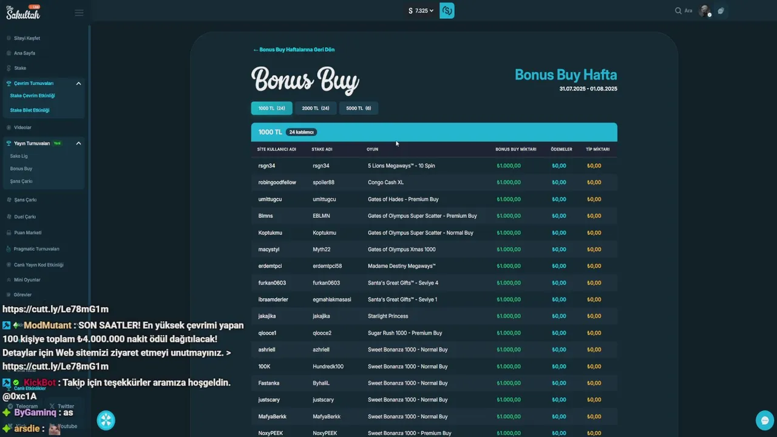Open Sako Lig menu item
Screen dimensions: 777x437
pos(19,156)
